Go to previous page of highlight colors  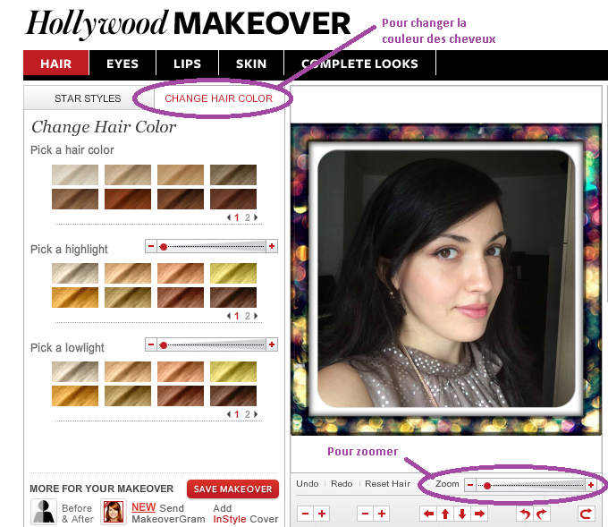(229, 316)
